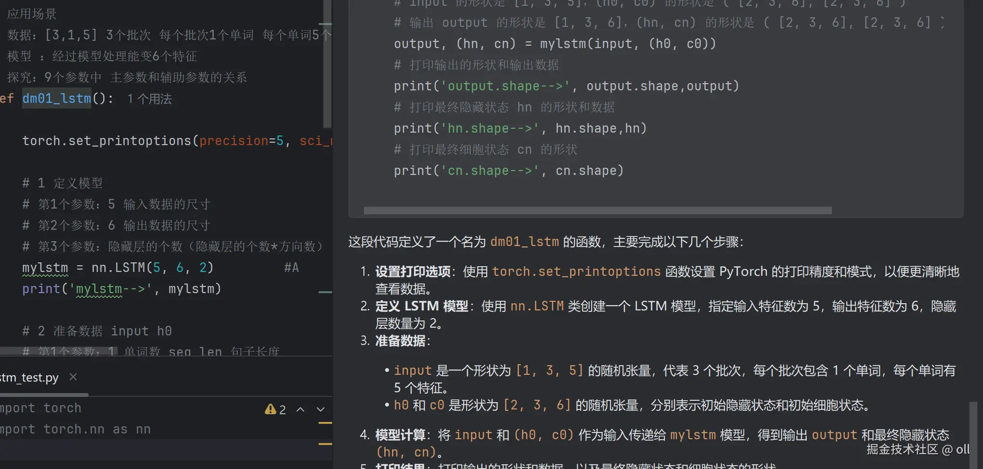Click the bold heading "定义 LSTM 模型"

[422, 306]
